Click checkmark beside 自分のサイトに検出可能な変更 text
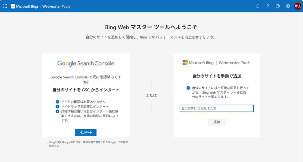The width and height of the screenshot is (303, 162). [188, 88]
